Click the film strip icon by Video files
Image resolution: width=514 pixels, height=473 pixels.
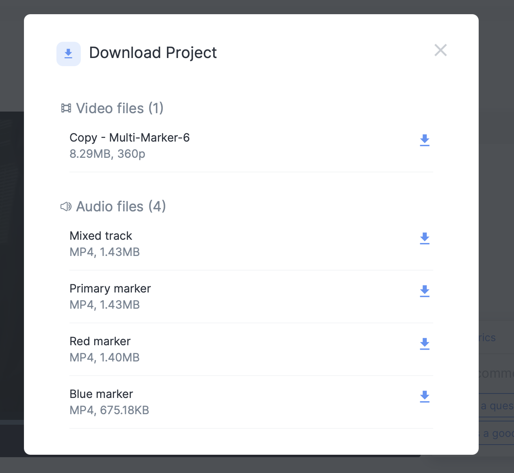tap(66, 108)
